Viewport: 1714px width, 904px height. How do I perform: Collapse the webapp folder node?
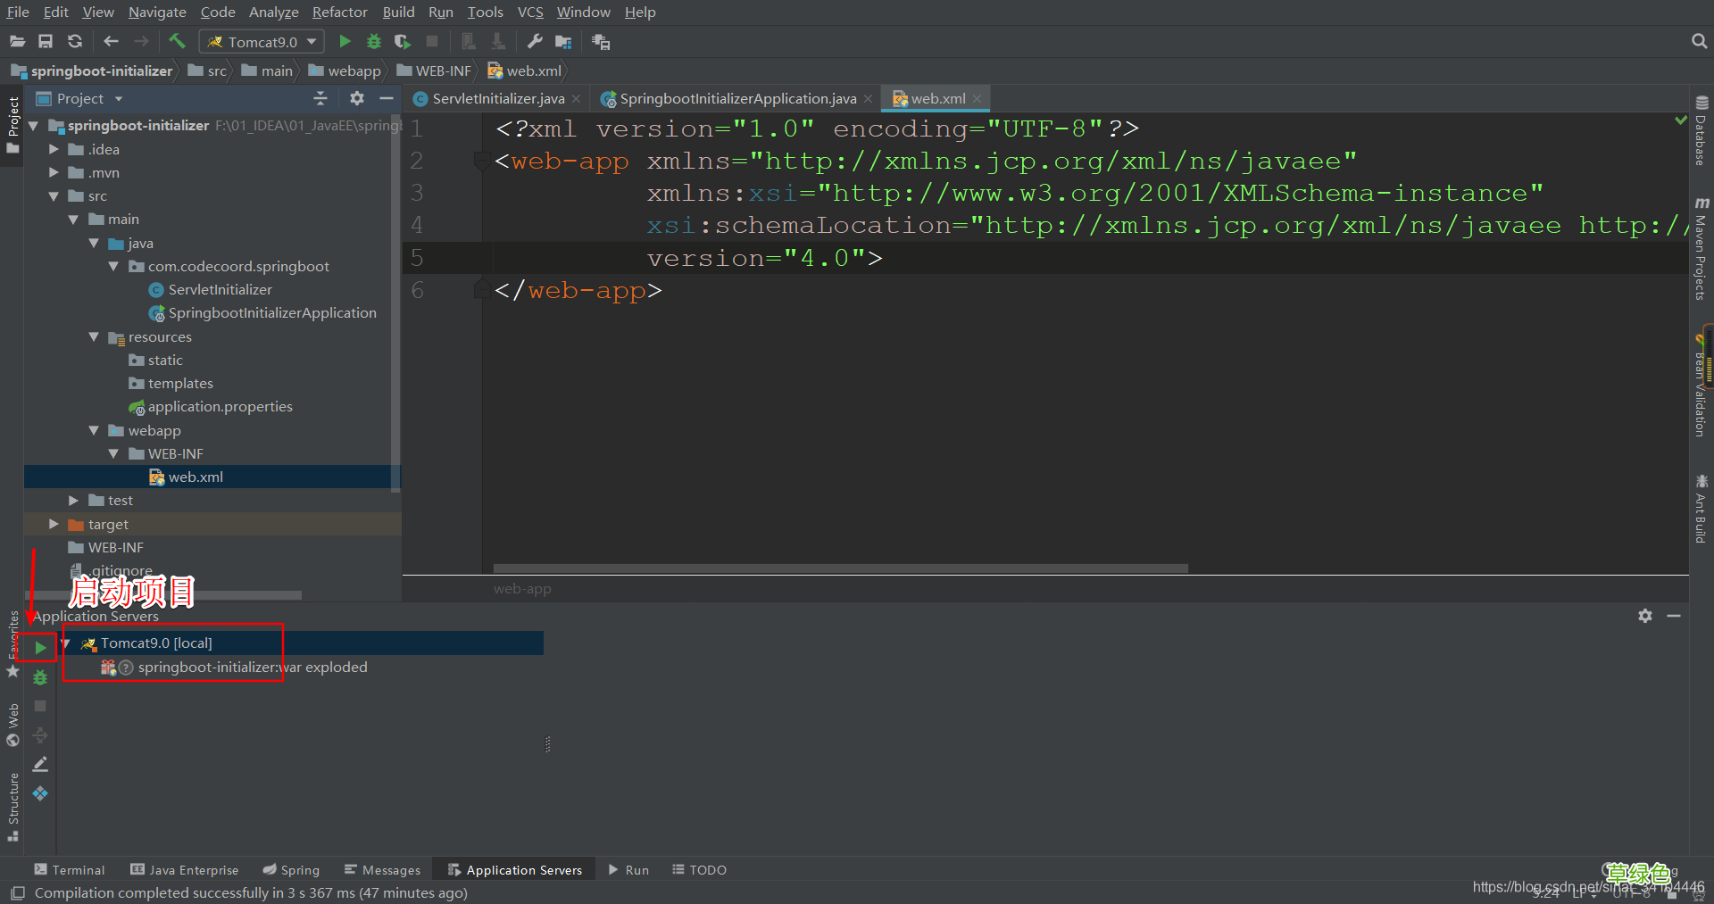94,430
